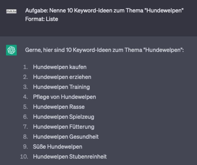Click the muk.ku user avatar
This screenshot has width=197, height=165.
tap(11, 11)
